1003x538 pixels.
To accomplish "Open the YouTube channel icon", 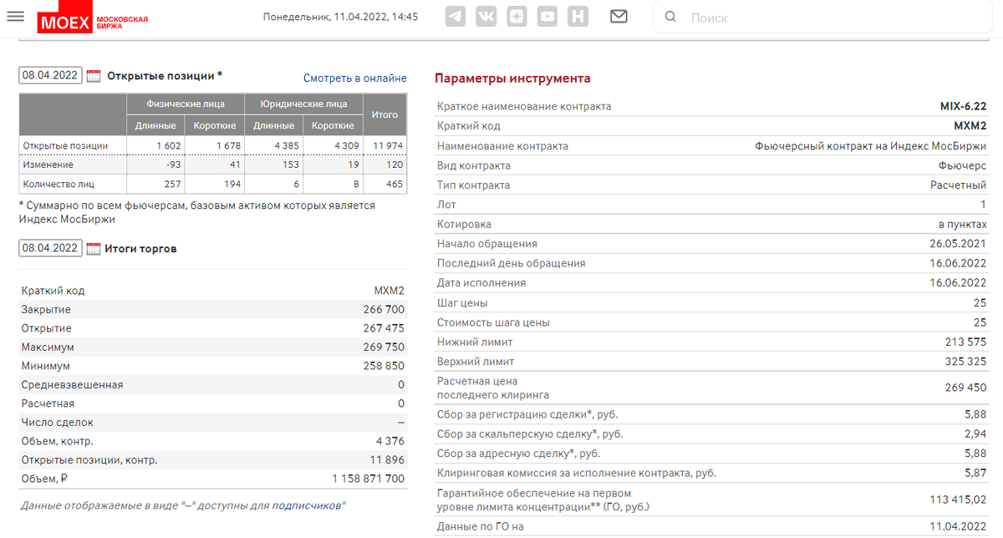I will (547, 16).
